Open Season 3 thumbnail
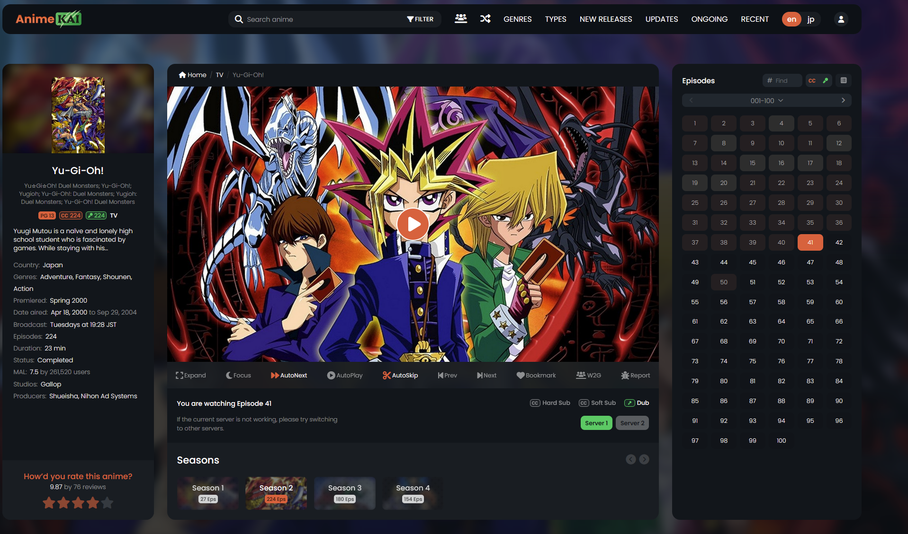 click(x=345, y=493)
